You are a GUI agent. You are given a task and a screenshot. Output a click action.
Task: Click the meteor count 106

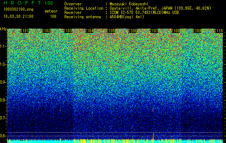tap(53, 16)
